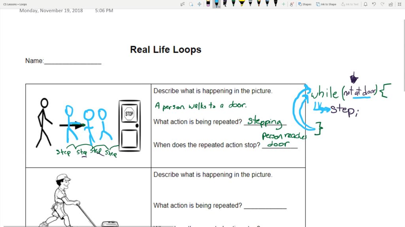Open the active blue pen's thickness dropdown
This screenshot has height=227, width=405.
point(219,6)
